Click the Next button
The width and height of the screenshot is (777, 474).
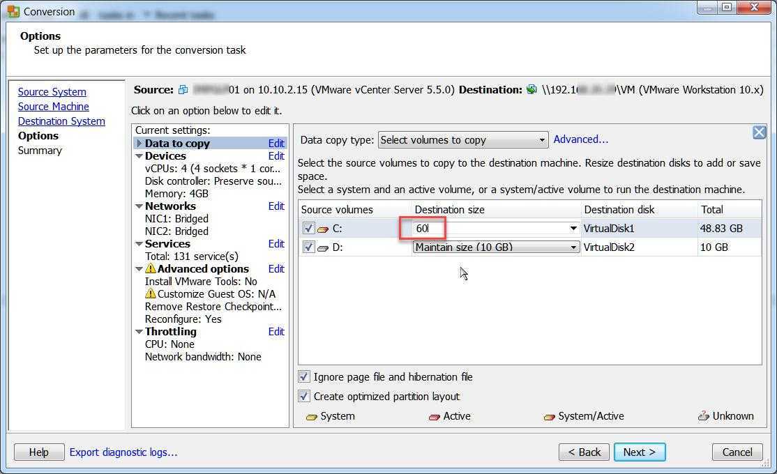pyautogui.click(x=640, y=452)
